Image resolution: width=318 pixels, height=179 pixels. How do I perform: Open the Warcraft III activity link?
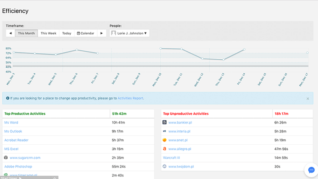pyautogui.click(x=171, y=157)
